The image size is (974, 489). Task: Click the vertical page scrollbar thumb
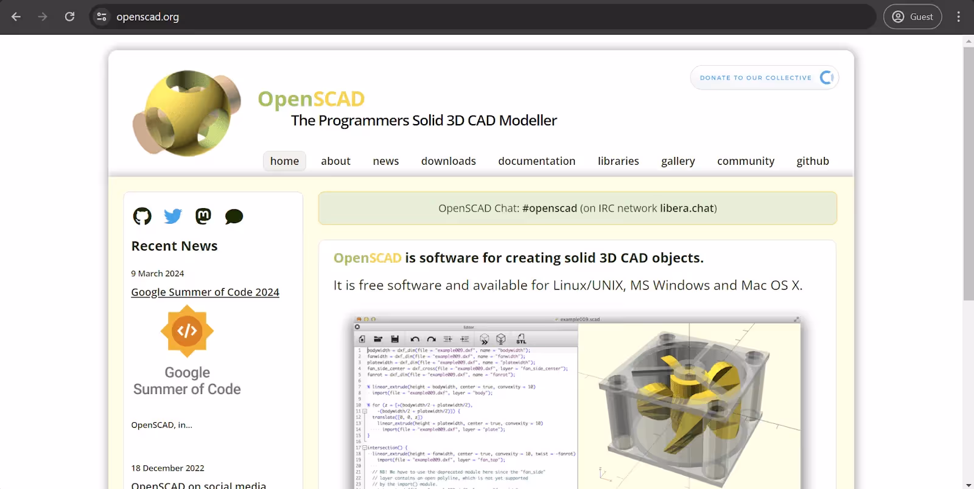(x=969, y=174)
